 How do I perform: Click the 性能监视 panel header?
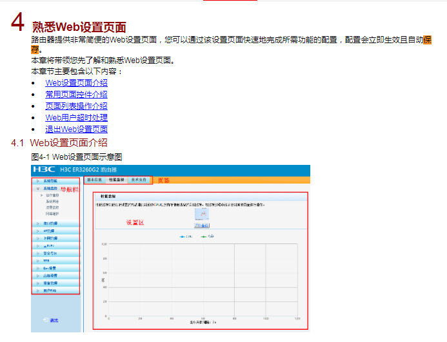click(x=201, y=196)
